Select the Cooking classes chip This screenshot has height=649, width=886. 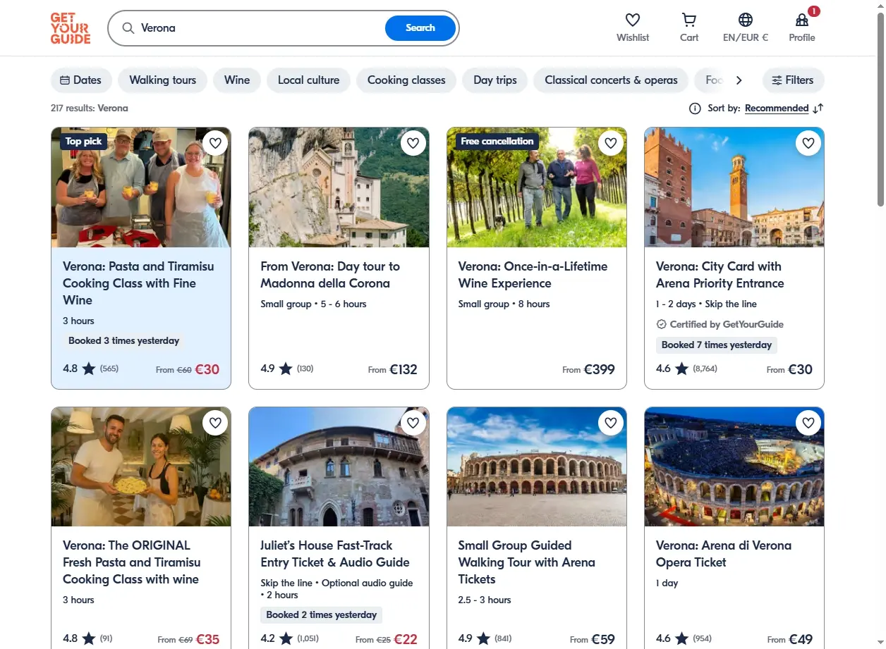(406, 80)
